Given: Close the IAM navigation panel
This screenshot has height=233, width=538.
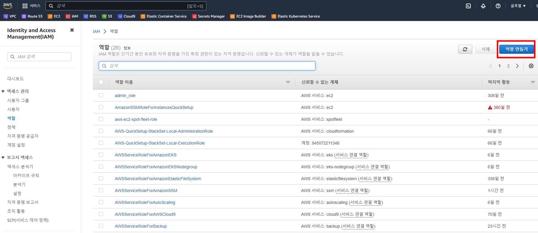Looking at the screenshot, I should 72,30.
